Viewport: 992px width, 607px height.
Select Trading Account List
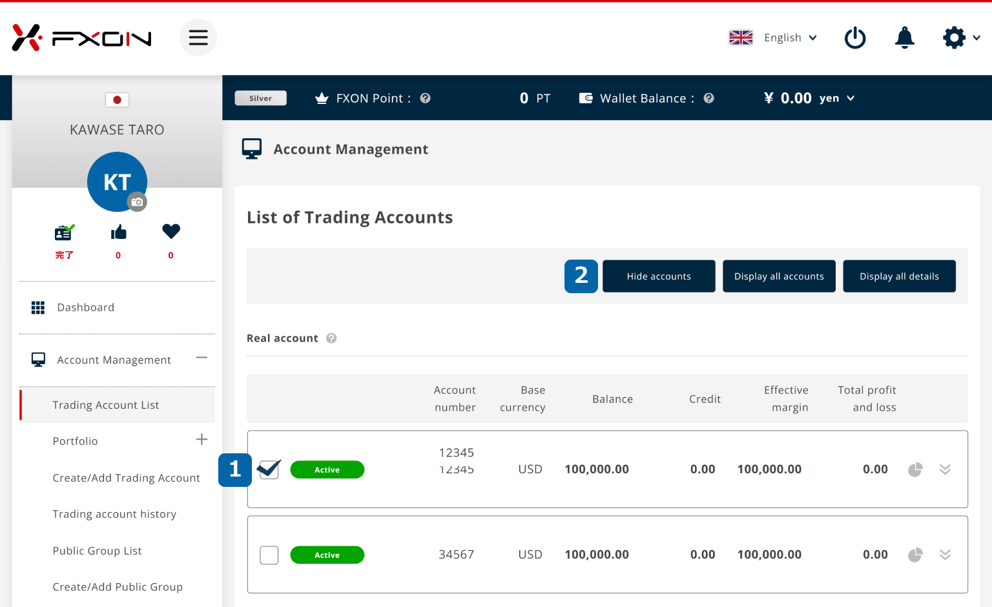pos(117,405)
